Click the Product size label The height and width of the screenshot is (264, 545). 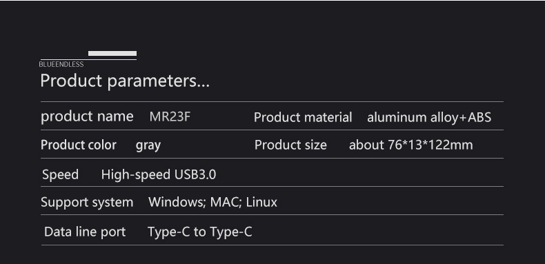tap(290, 145)
